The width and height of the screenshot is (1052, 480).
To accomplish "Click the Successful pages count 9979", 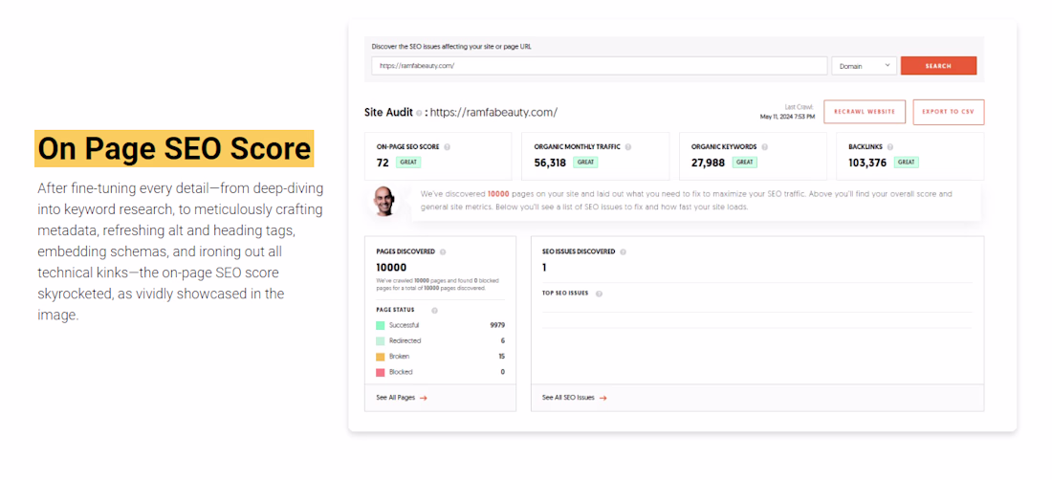I will point(497,325).
